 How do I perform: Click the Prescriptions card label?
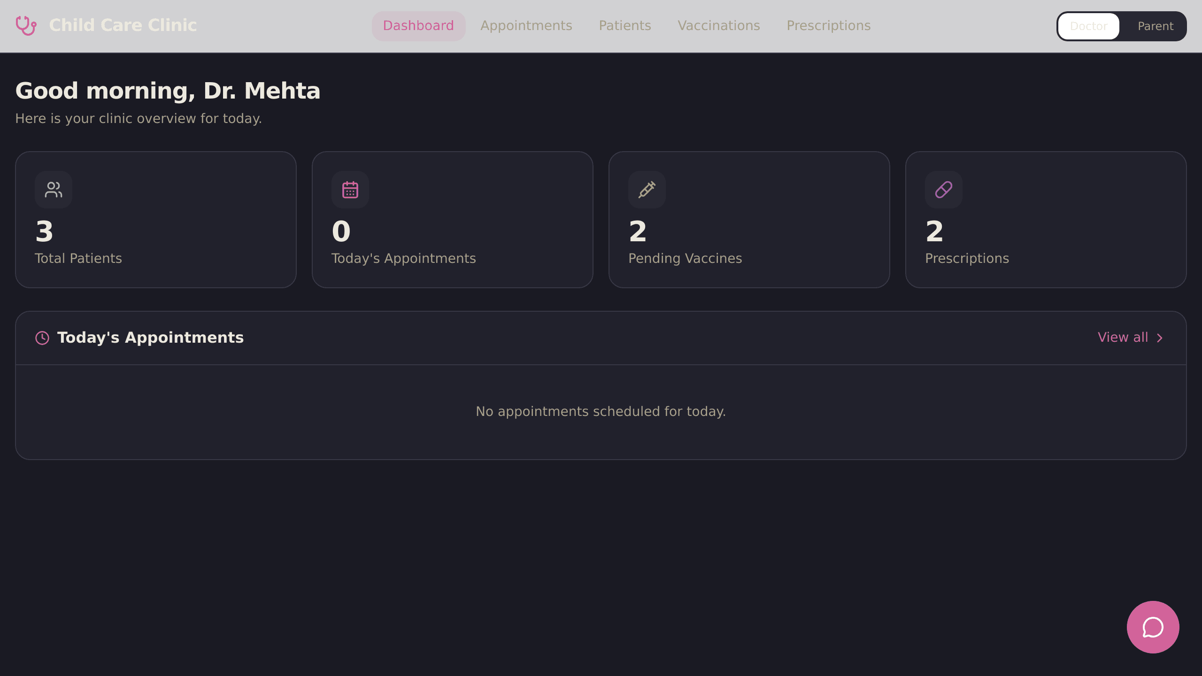967,258
